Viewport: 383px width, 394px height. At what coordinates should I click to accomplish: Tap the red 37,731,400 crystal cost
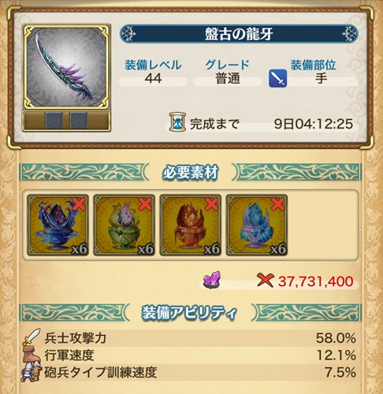(316, 281)
